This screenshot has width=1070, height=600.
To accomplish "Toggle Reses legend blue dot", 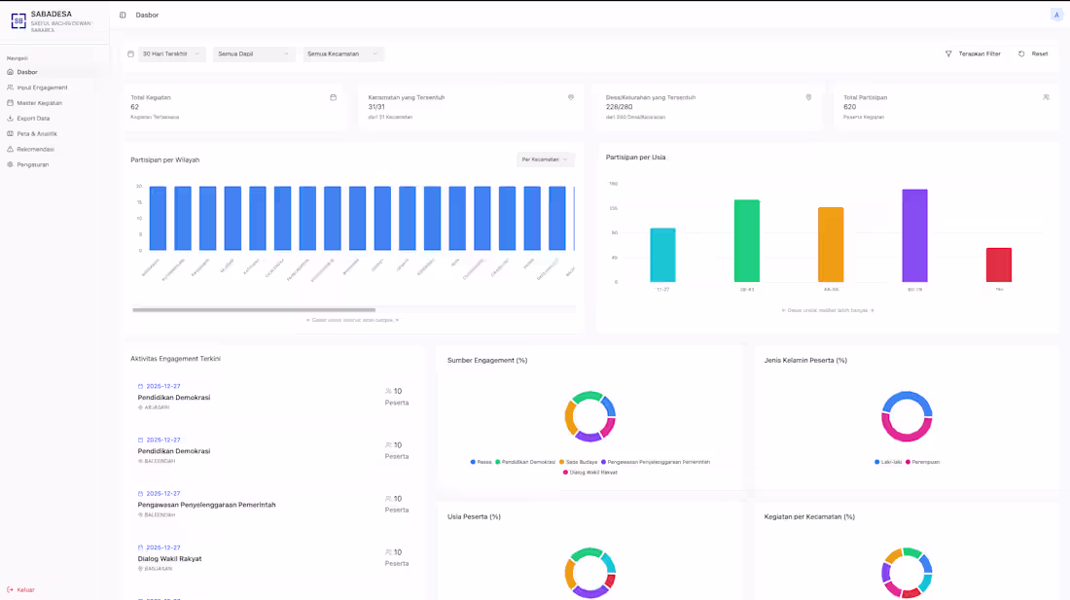I will pos(473,462).
